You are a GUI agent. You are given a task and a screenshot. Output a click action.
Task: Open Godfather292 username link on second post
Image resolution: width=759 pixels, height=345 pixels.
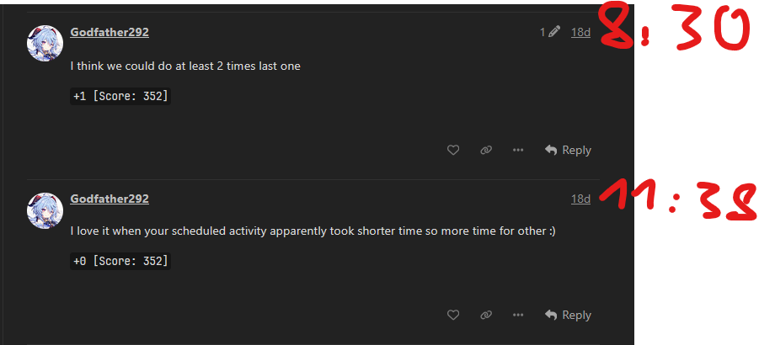pos(110,199)
